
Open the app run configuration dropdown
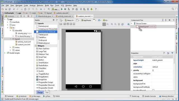(55, 9)
